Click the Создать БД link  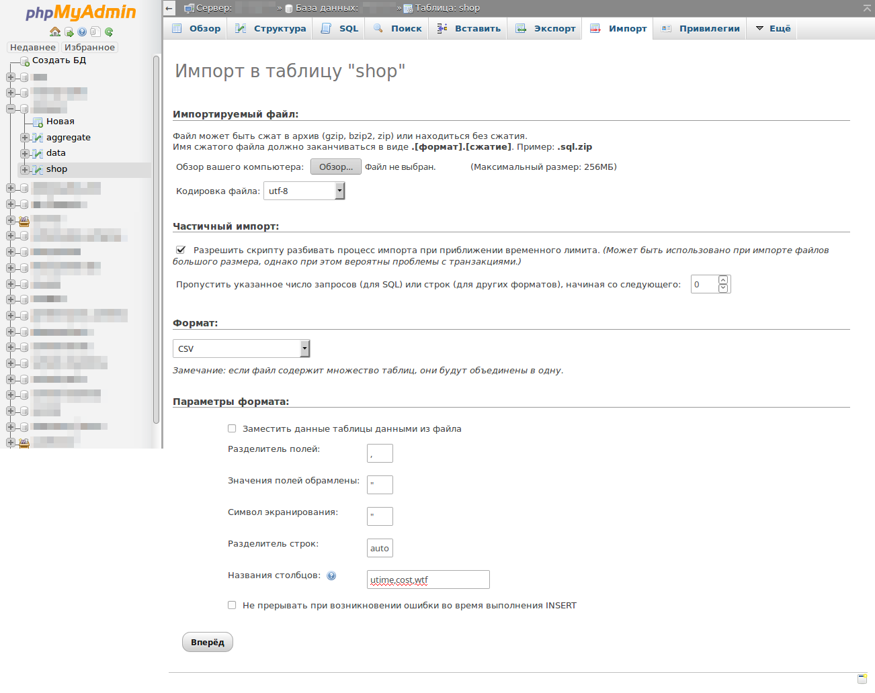pyautogui.click(x=59, y=60)
